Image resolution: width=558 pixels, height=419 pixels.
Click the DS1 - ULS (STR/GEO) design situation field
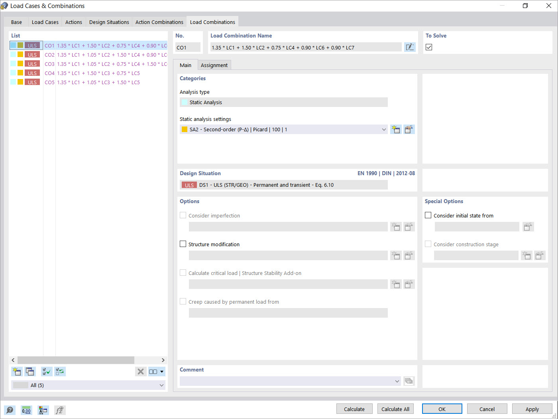[284, 185]
